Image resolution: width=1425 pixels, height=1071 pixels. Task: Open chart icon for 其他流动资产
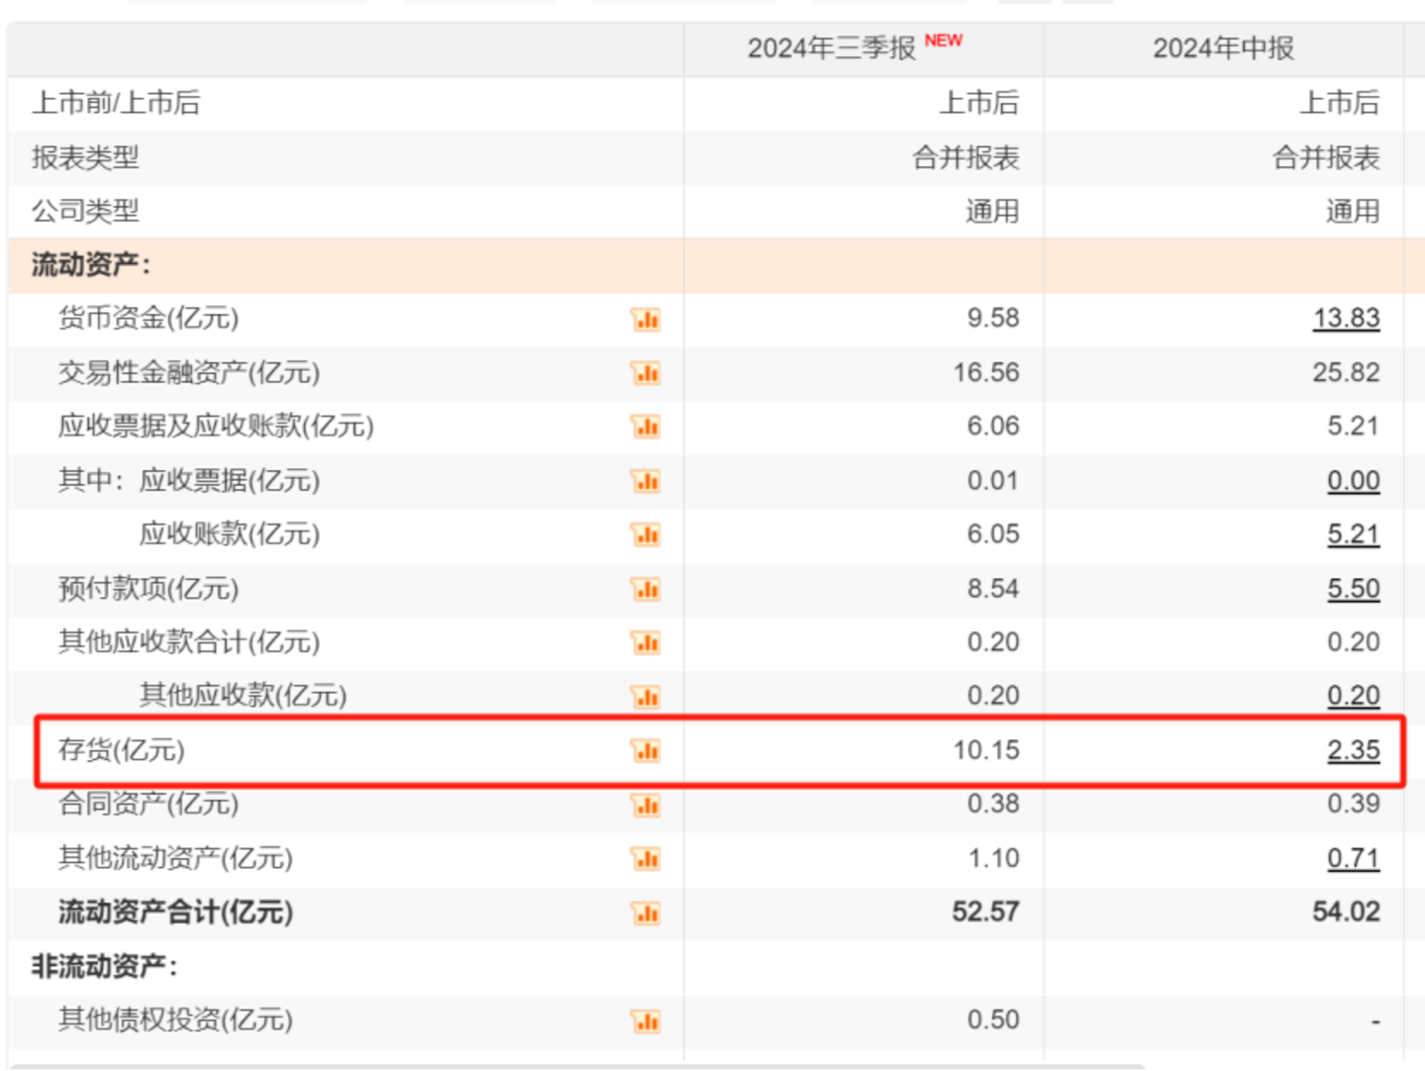tap(646, 858)
